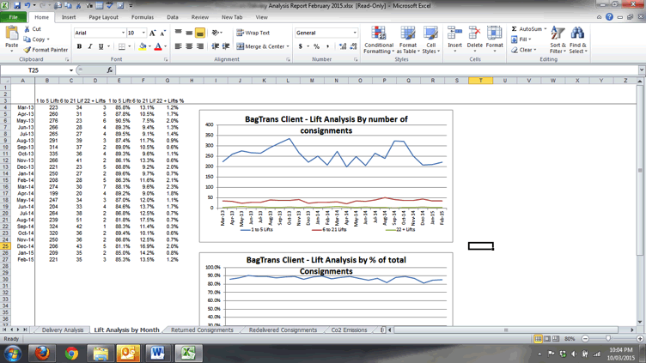Screen dimensions: 646x363
Task: Open font size 10 dropdown
Action: [143, 33]
